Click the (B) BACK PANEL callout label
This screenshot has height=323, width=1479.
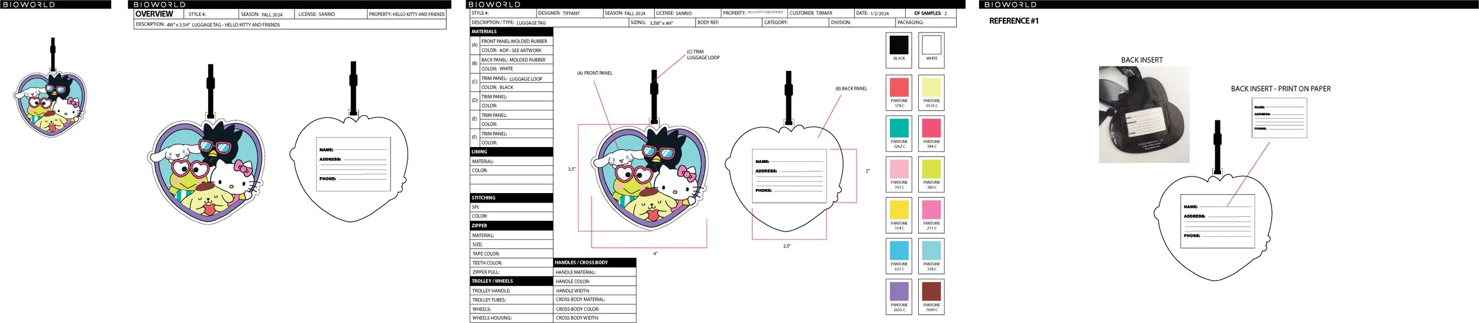tap(851, 89)
